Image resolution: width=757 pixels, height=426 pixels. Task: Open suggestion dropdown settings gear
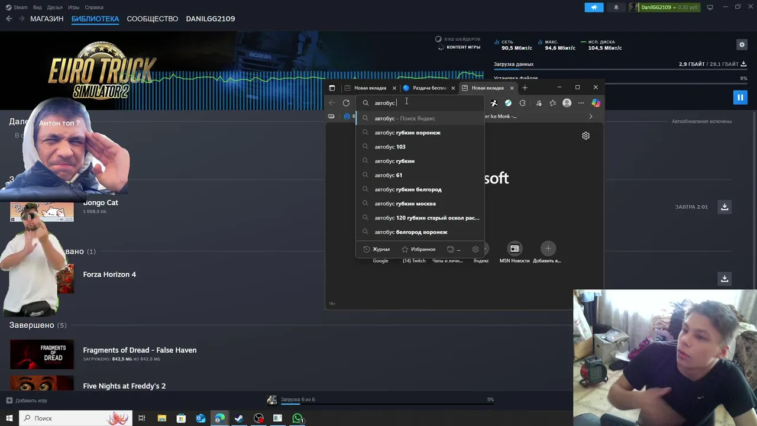475,249
